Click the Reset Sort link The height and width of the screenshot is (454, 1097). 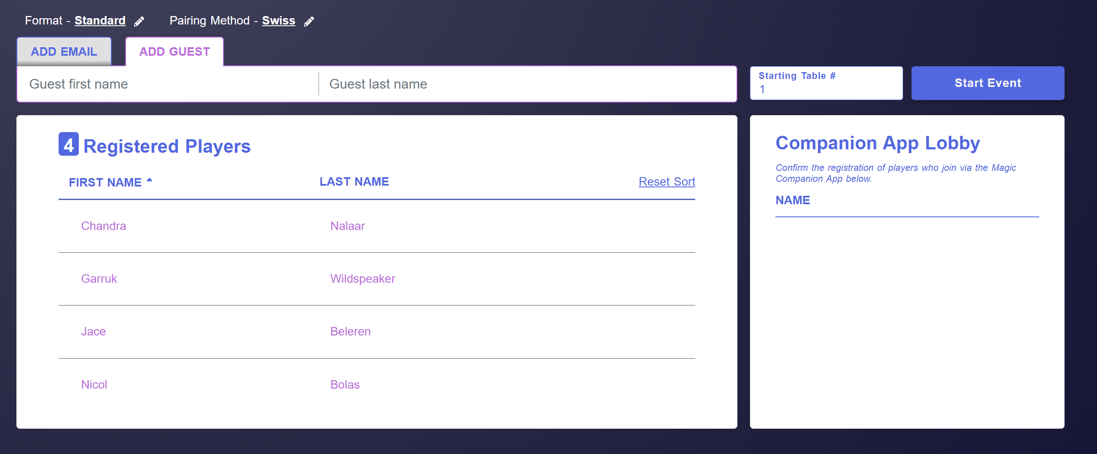tap(667, 181)
